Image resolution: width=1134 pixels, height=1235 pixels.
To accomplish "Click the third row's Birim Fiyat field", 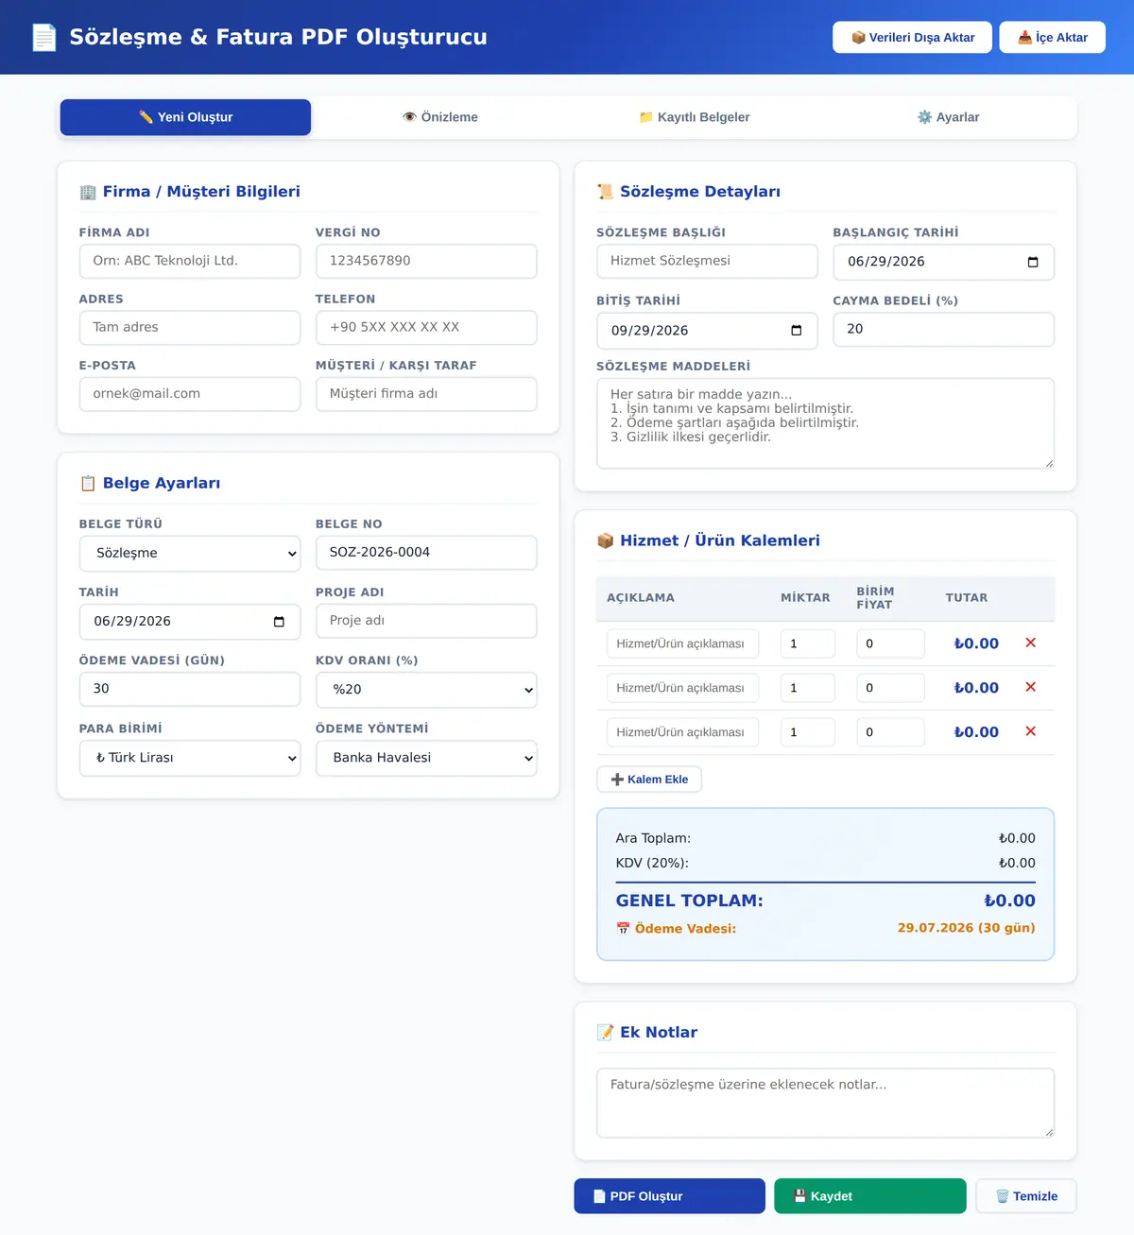I will coord(890,732).
